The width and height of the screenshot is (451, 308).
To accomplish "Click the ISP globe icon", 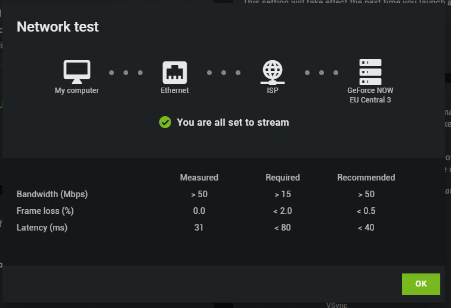I will (x=273, y=73).
